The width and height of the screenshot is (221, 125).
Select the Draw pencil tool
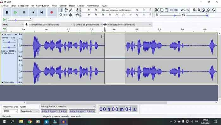71,10
